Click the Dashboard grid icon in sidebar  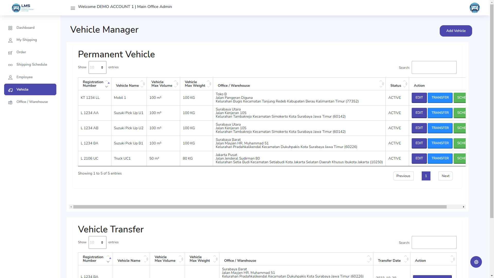tap(10, 28)
